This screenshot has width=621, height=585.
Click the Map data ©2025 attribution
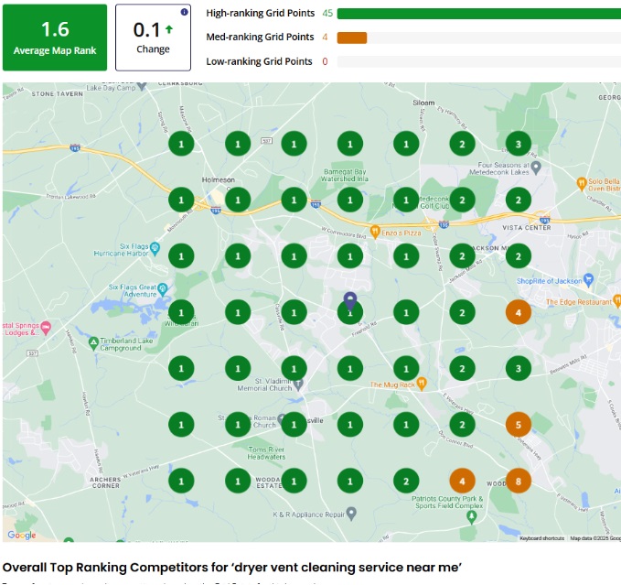tap(594, 537)
